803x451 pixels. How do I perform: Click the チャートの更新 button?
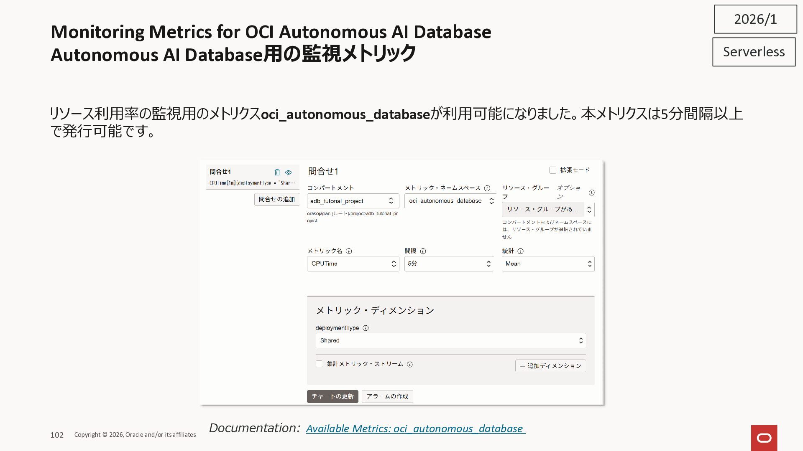pyautogui.click(x=332, y=396)
